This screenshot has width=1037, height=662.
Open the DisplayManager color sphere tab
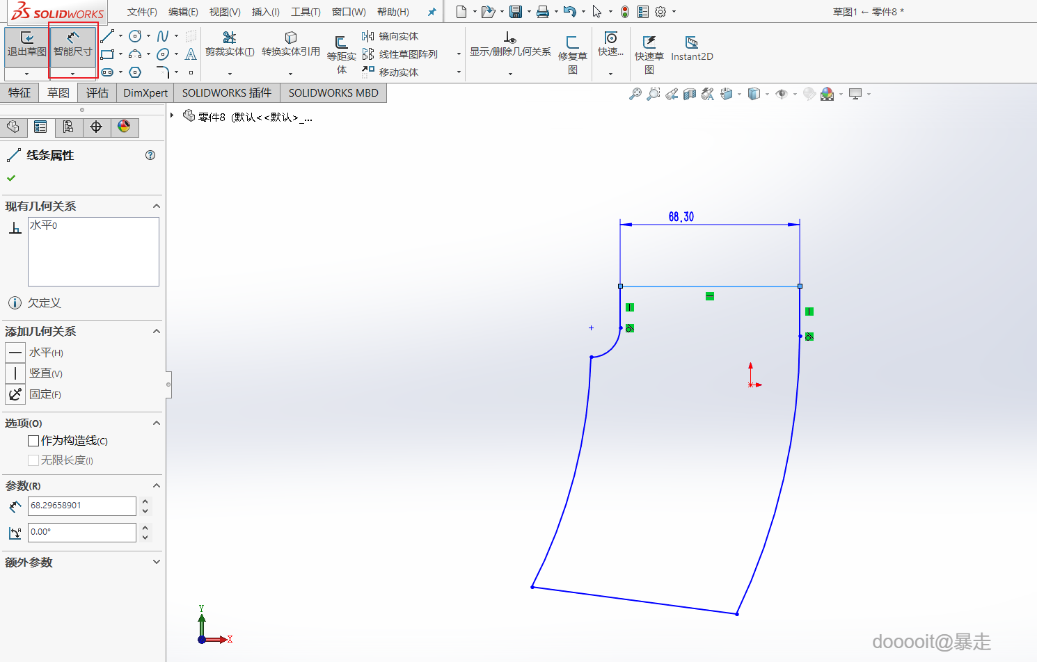[124, 127]
